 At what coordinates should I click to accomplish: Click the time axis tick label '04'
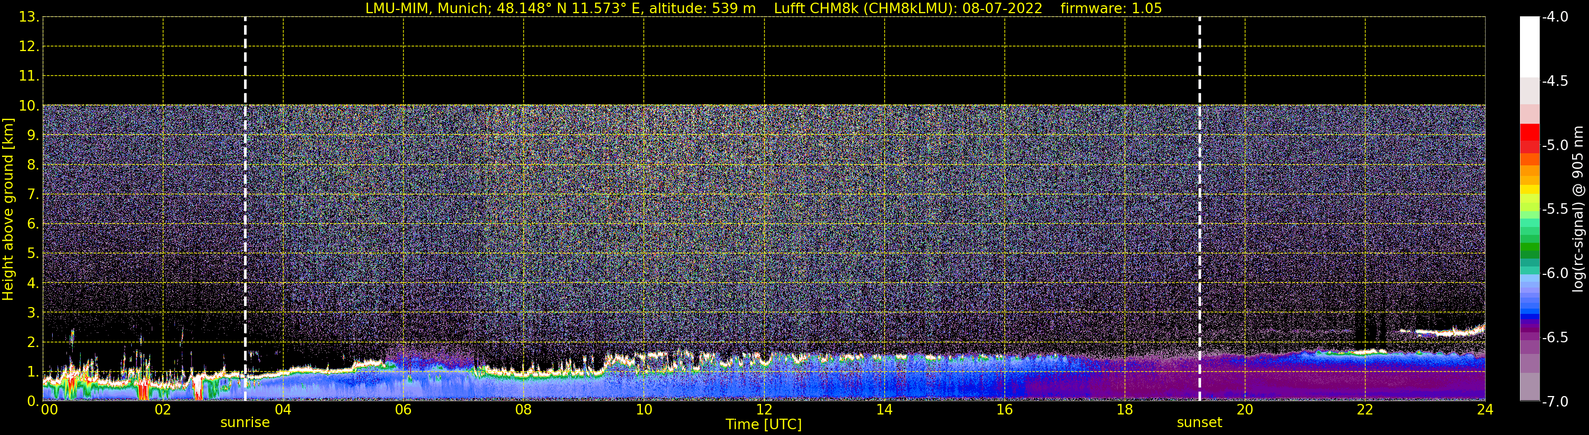pyautogui.click(x=283, y=410)
